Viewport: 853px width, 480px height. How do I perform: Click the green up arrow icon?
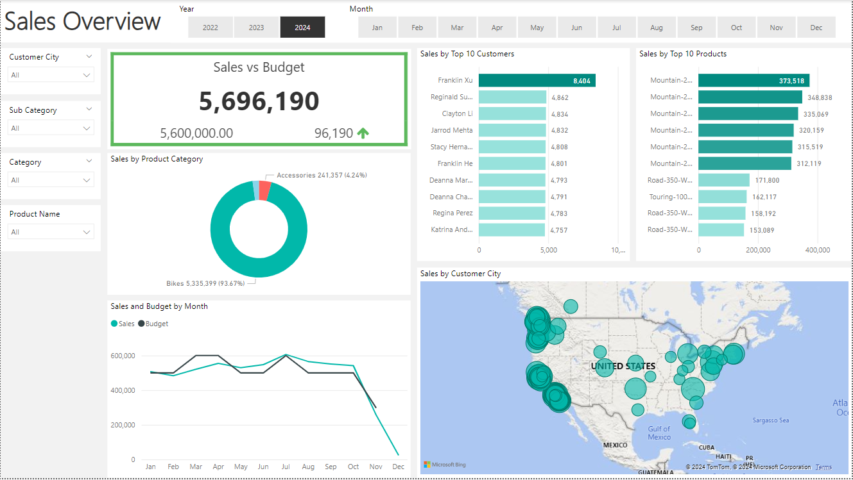pos(363,133)
